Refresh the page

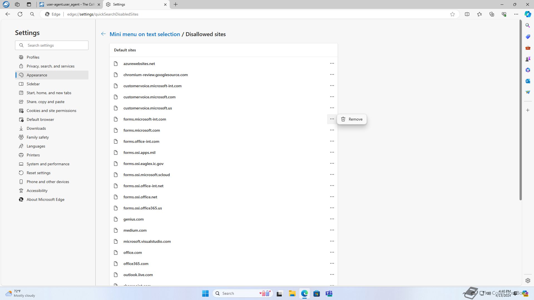click(x=20, y=14)
